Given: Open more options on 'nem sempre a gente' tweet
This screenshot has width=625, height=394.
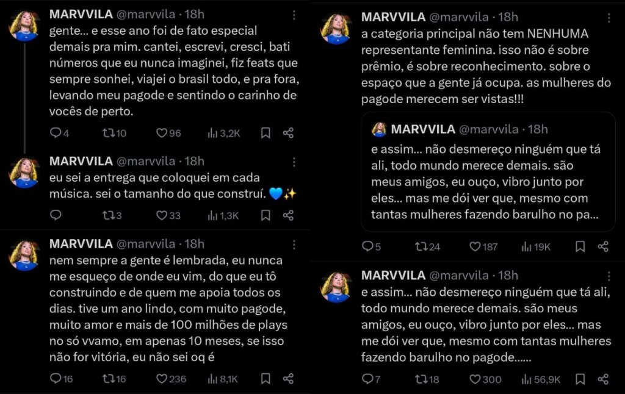Looking at the screenshot, I should coord(294,244).
